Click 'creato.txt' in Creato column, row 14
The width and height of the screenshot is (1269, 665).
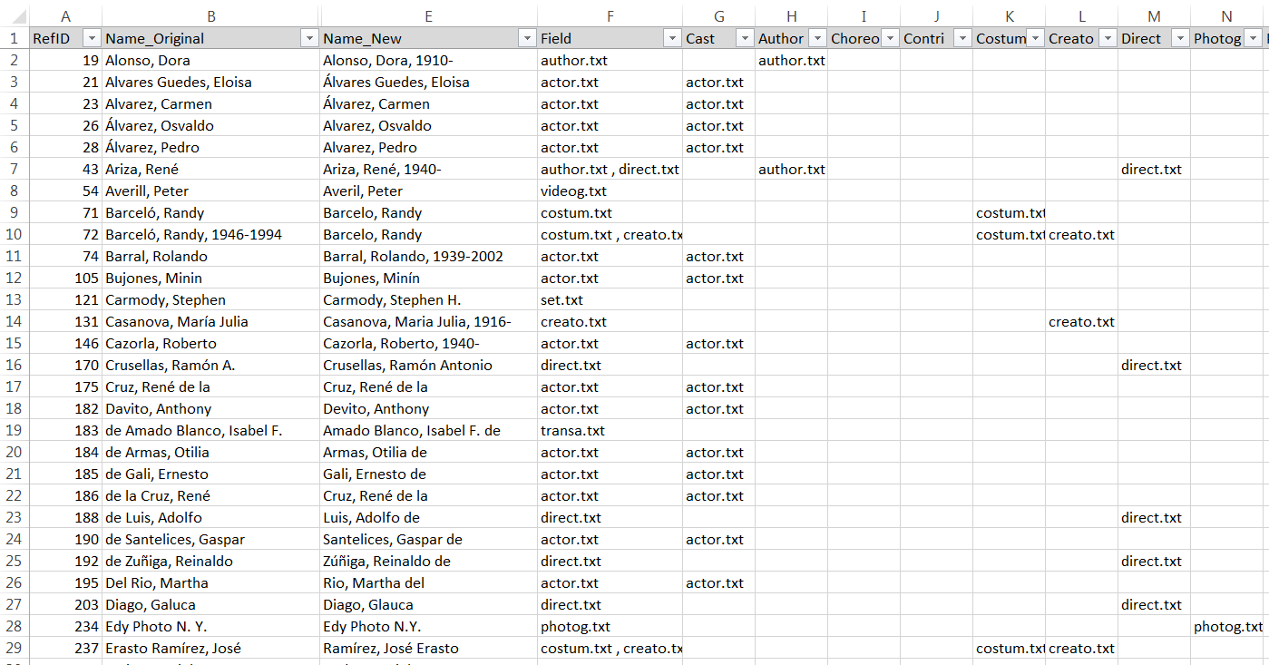pyautogui.click(x=1081, y=321)
